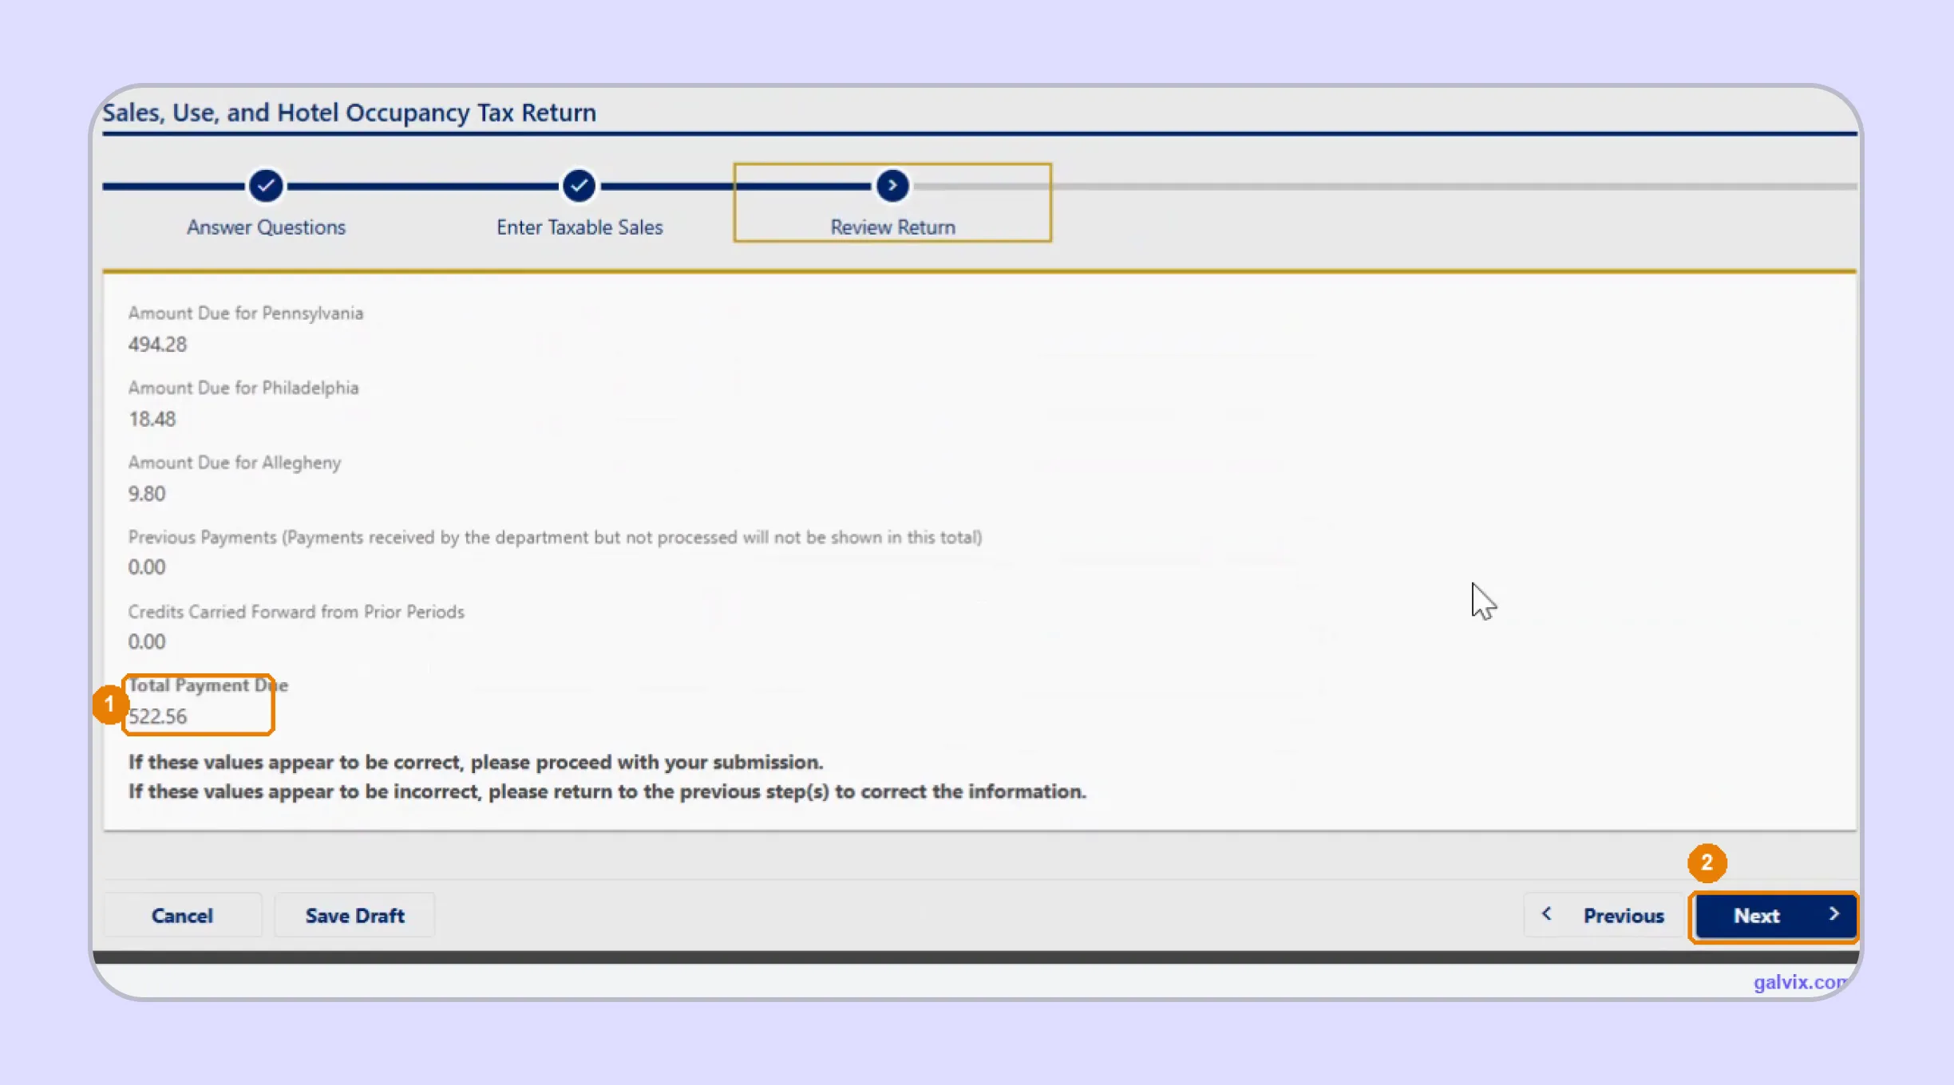This screenshot has height=1085, width=1954.
Task: Click the Total Payment Due label
Action: pos(208,685)
